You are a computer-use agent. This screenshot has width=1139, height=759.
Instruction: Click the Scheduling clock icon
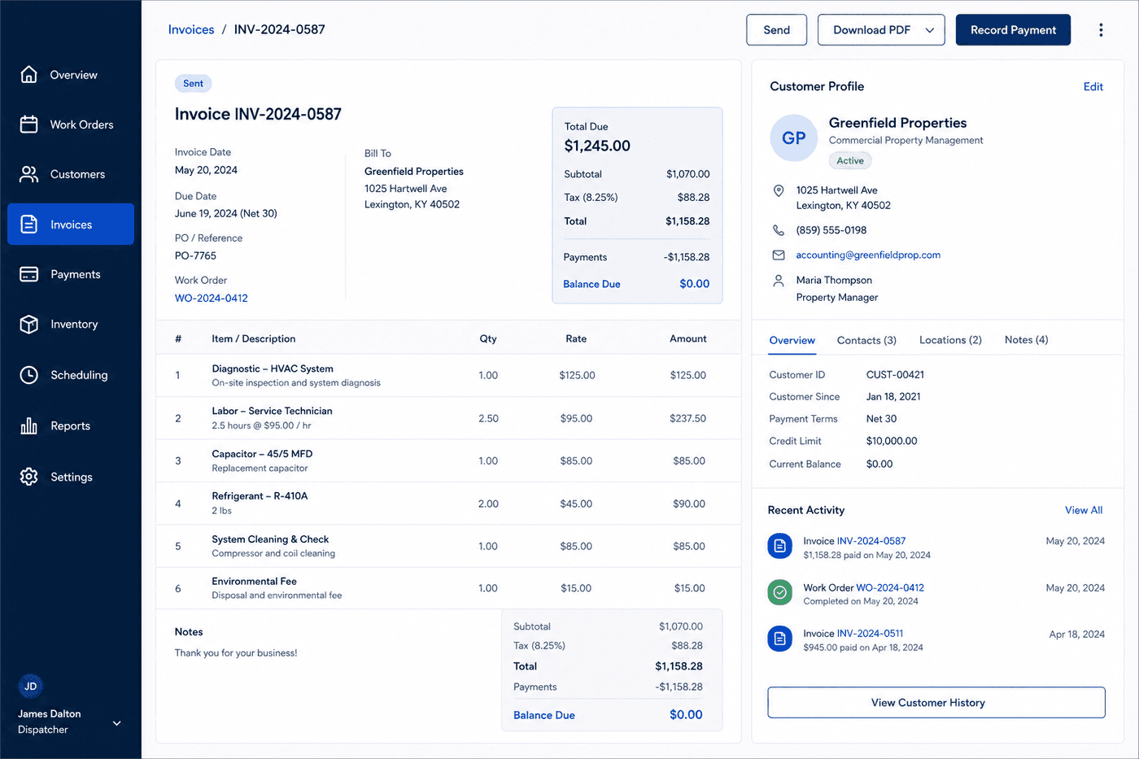point(28,375)
